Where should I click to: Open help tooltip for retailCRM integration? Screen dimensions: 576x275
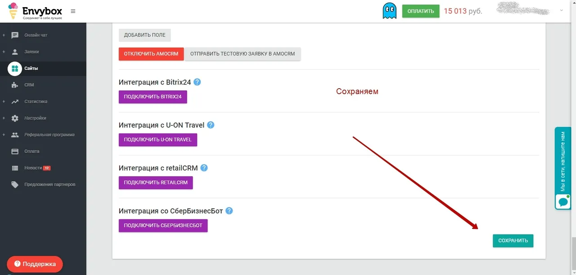tap(204, 168)
